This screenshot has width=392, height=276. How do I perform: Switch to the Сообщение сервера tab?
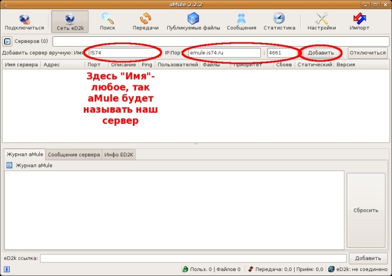[73, 155]
